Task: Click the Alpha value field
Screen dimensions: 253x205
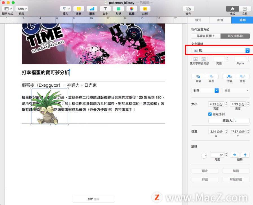Action: click(x=240, y=59)
